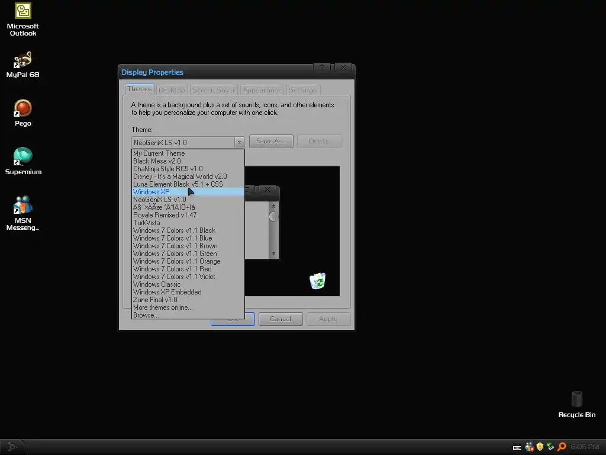Click the Save As button
606x455 pixels.
click(x=271, y=141)
